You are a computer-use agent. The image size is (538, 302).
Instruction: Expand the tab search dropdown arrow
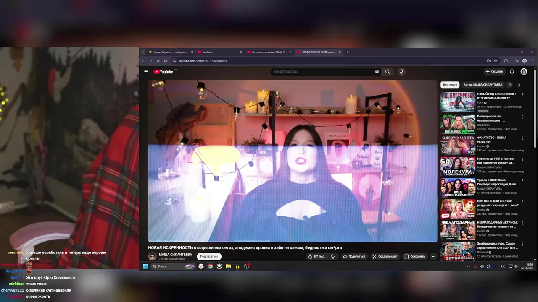(x=143, y=52)
